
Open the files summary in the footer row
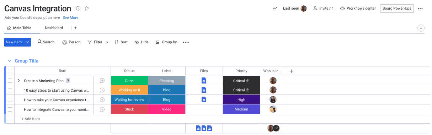(x=204, y=128)
